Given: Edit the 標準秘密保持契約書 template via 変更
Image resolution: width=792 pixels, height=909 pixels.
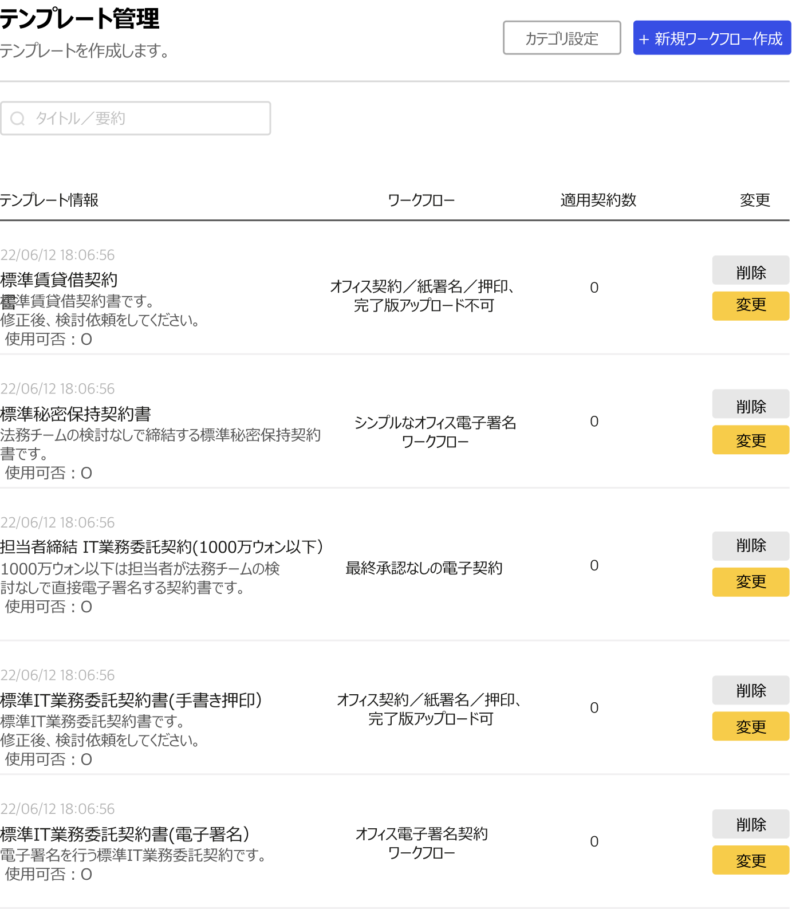Looking at the screenshot, I should click(750, 440).
